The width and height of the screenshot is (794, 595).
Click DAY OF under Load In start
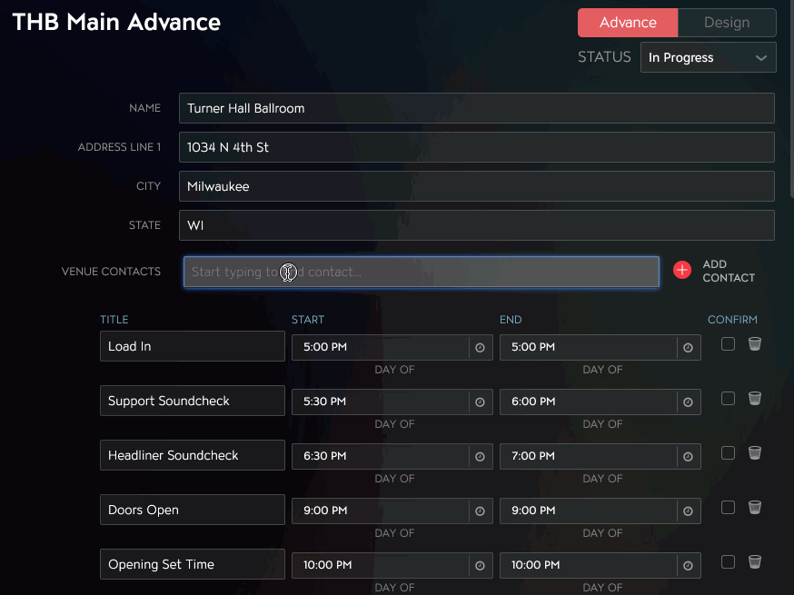coord(394,370)
